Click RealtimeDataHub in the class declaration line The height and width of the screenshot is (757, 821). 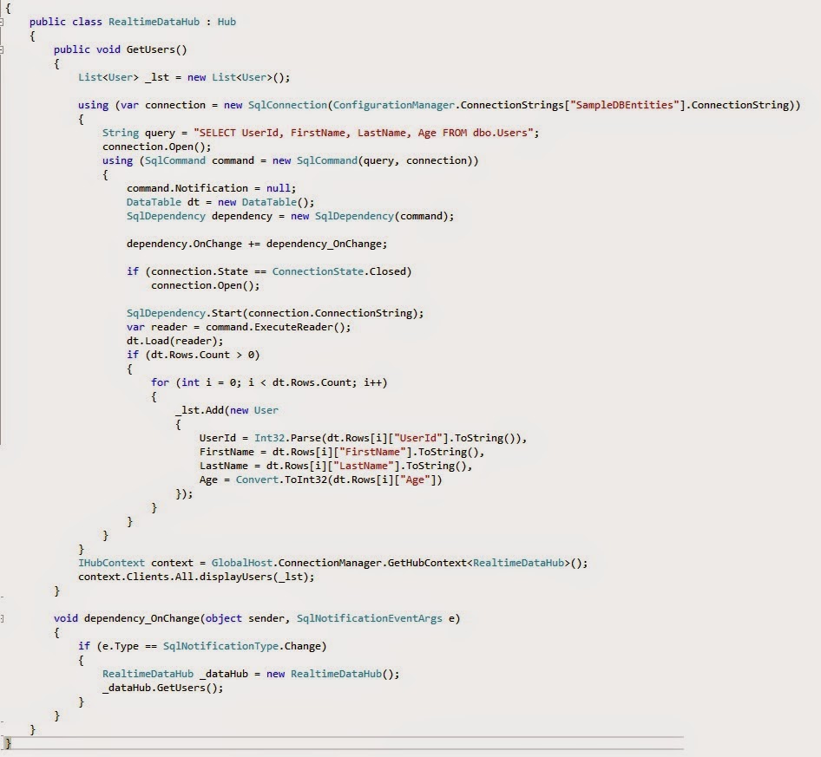click(x=154, y=22)
